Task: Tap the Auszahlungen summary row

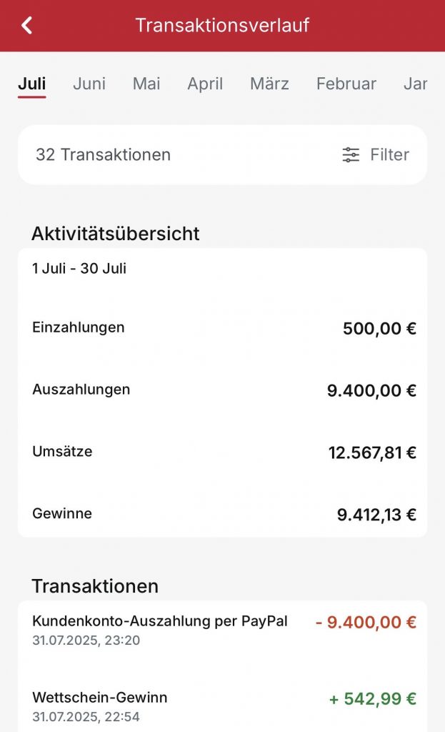Action: (x=222, y=390)
